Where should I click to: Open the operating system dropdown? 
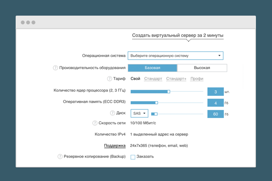[176, 56]
